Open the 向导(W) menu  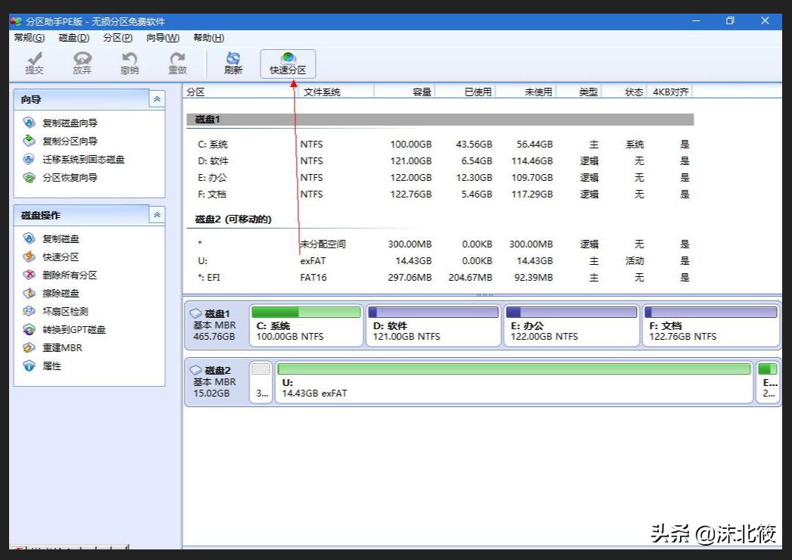pyautogui.click(x=162, y=37)
